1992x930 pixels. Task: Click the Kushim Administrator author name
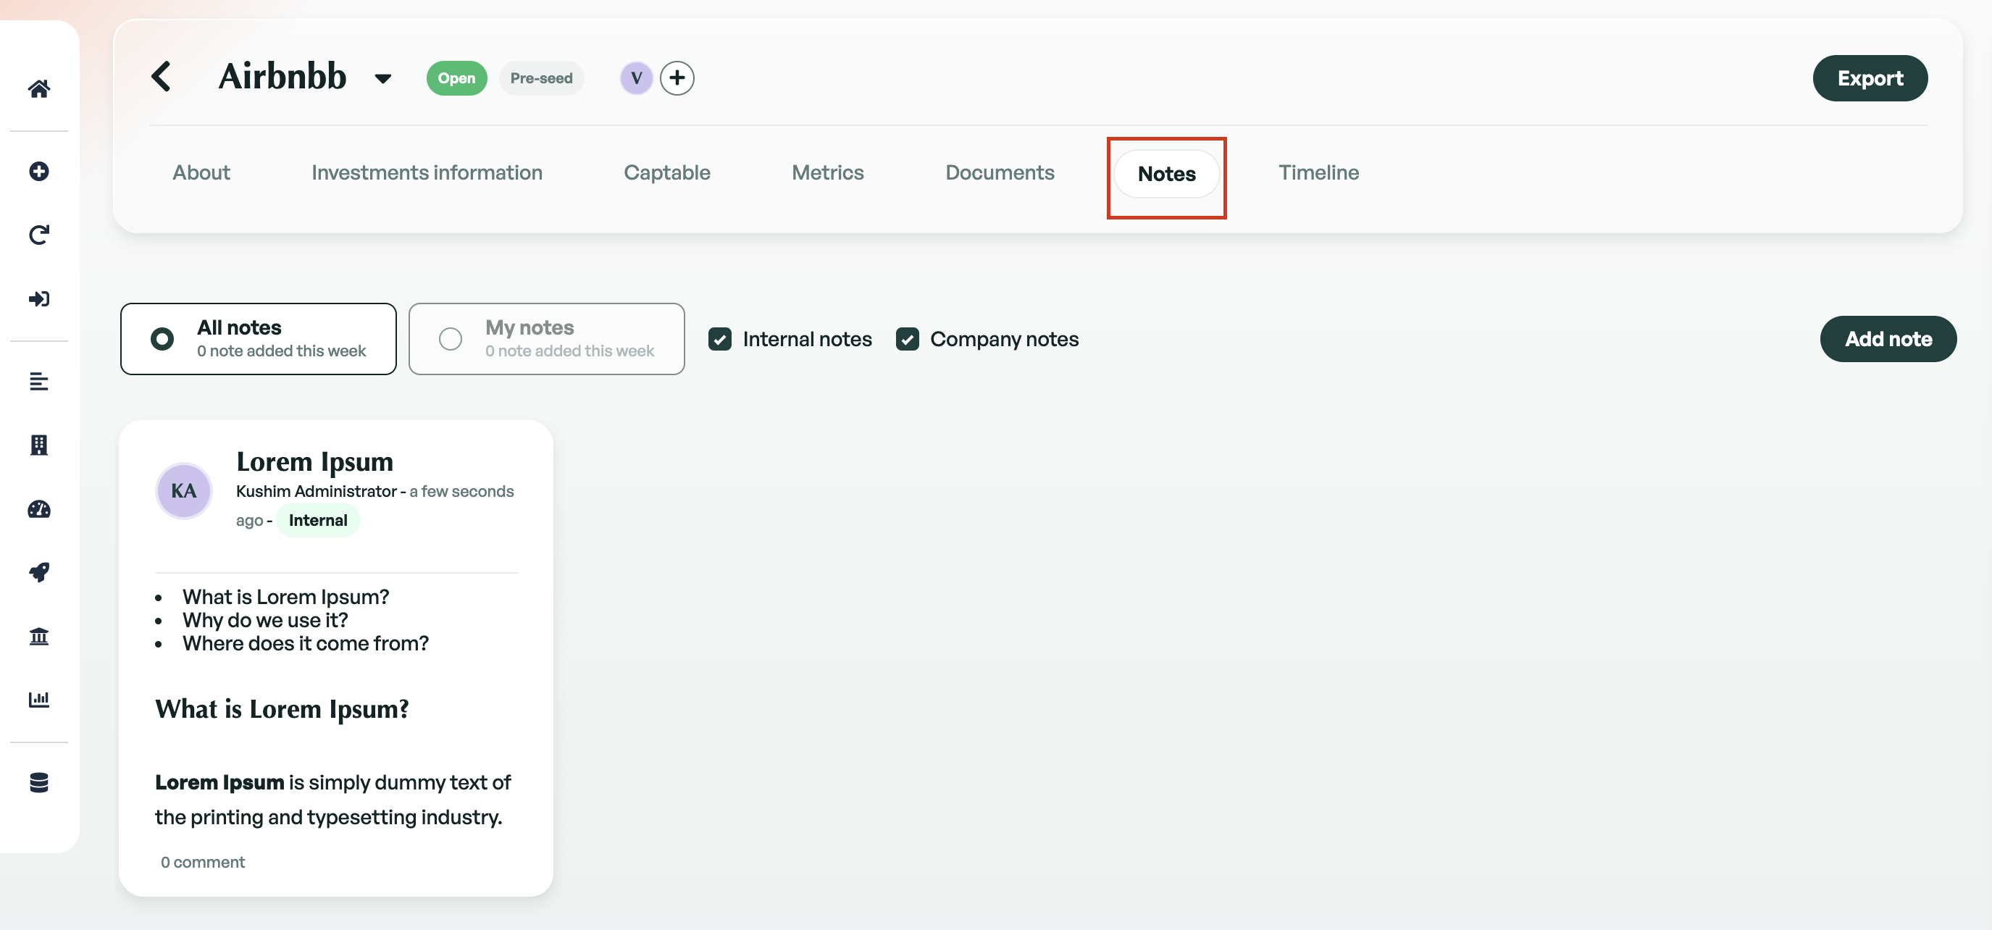(317, 491)
